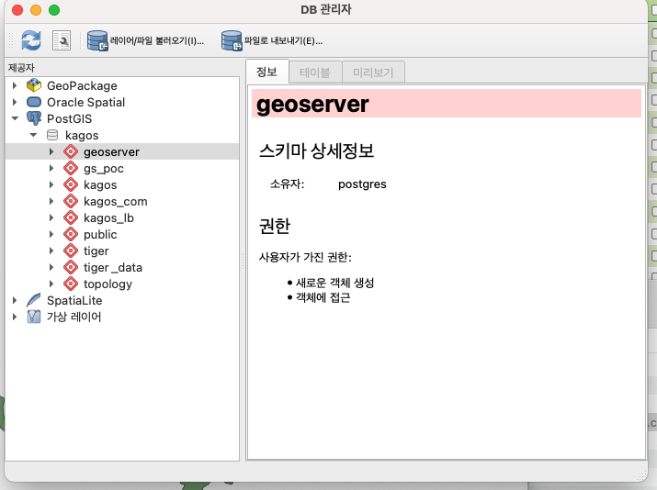The width and height of the screenshot is (657, 490).
Task: Click the public schema diamond icon
Action: pos(71,234)
